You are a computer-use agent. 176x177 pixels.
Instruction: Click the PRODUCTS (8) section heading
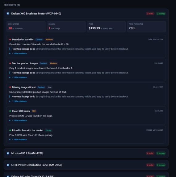(12, 5)
